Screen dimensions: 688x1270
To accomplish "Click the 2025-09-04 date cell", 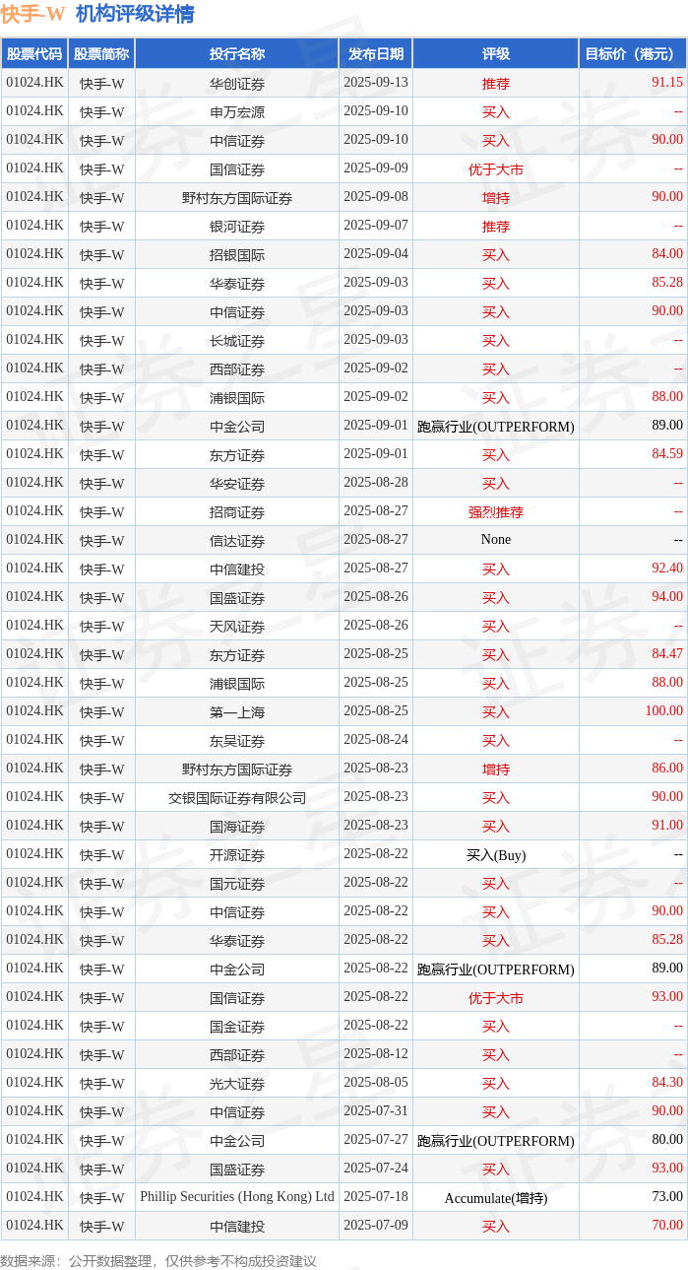I will 375,254.
